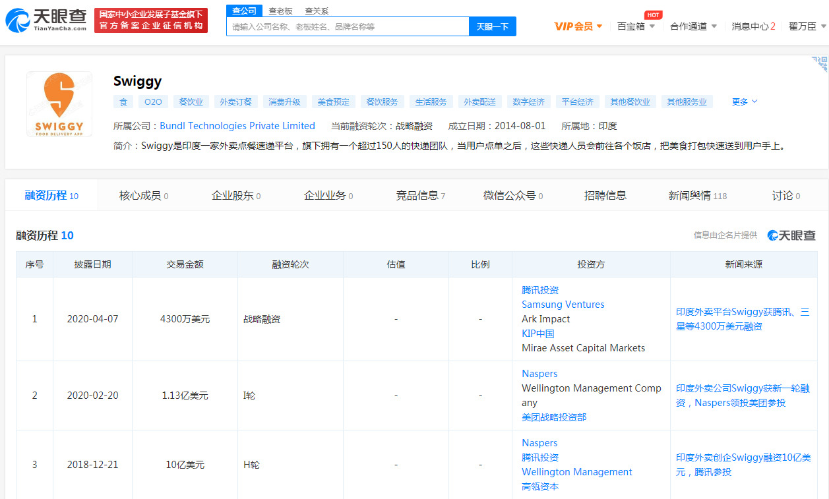Open 消息中心 notifications
This screenshot has width=829, height=499.
(753, 26)
